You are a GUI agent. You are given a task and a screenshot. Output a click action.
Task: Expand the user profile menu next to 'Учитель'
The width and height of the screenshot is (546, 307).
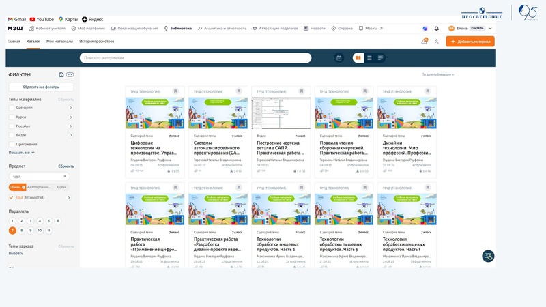click(x=489, y=29)
